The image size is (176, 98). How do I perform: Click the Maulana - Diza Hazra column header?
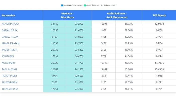[x=67, y=15]
